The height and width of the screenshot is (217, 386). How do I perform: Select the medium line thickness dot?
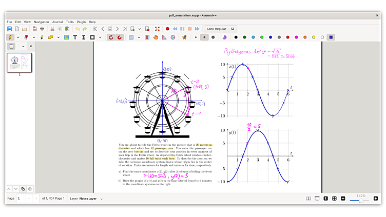pos(204,37)
